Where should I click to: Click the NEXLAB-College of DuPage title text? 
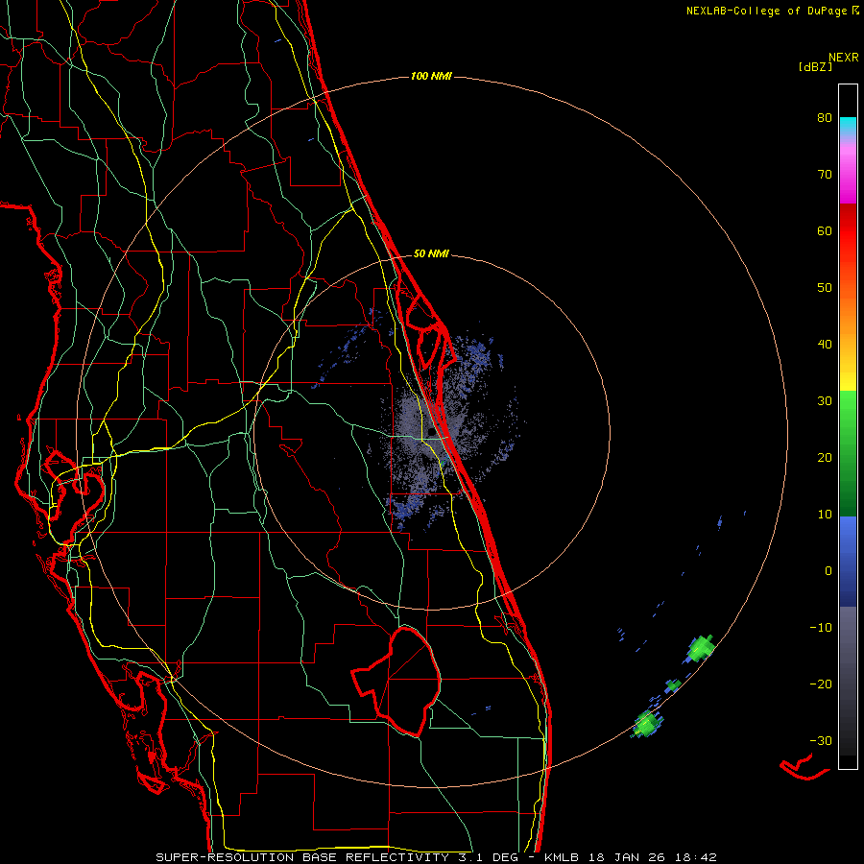766,11
